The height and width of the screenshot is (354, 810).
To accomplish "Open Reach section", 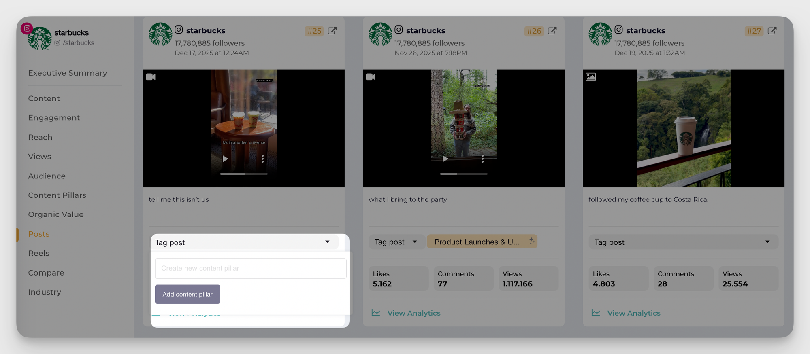I will point(40,137).
